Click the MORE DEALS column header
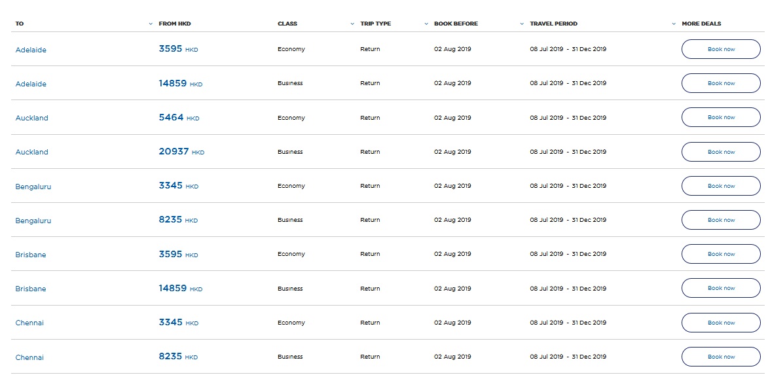This screenshot has width=768, height=375. click(x=701, y=24)
